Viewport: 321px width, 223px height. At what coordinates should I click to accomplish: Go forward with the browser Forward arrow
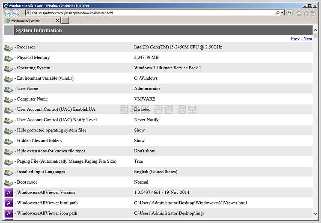coord(15,13)
